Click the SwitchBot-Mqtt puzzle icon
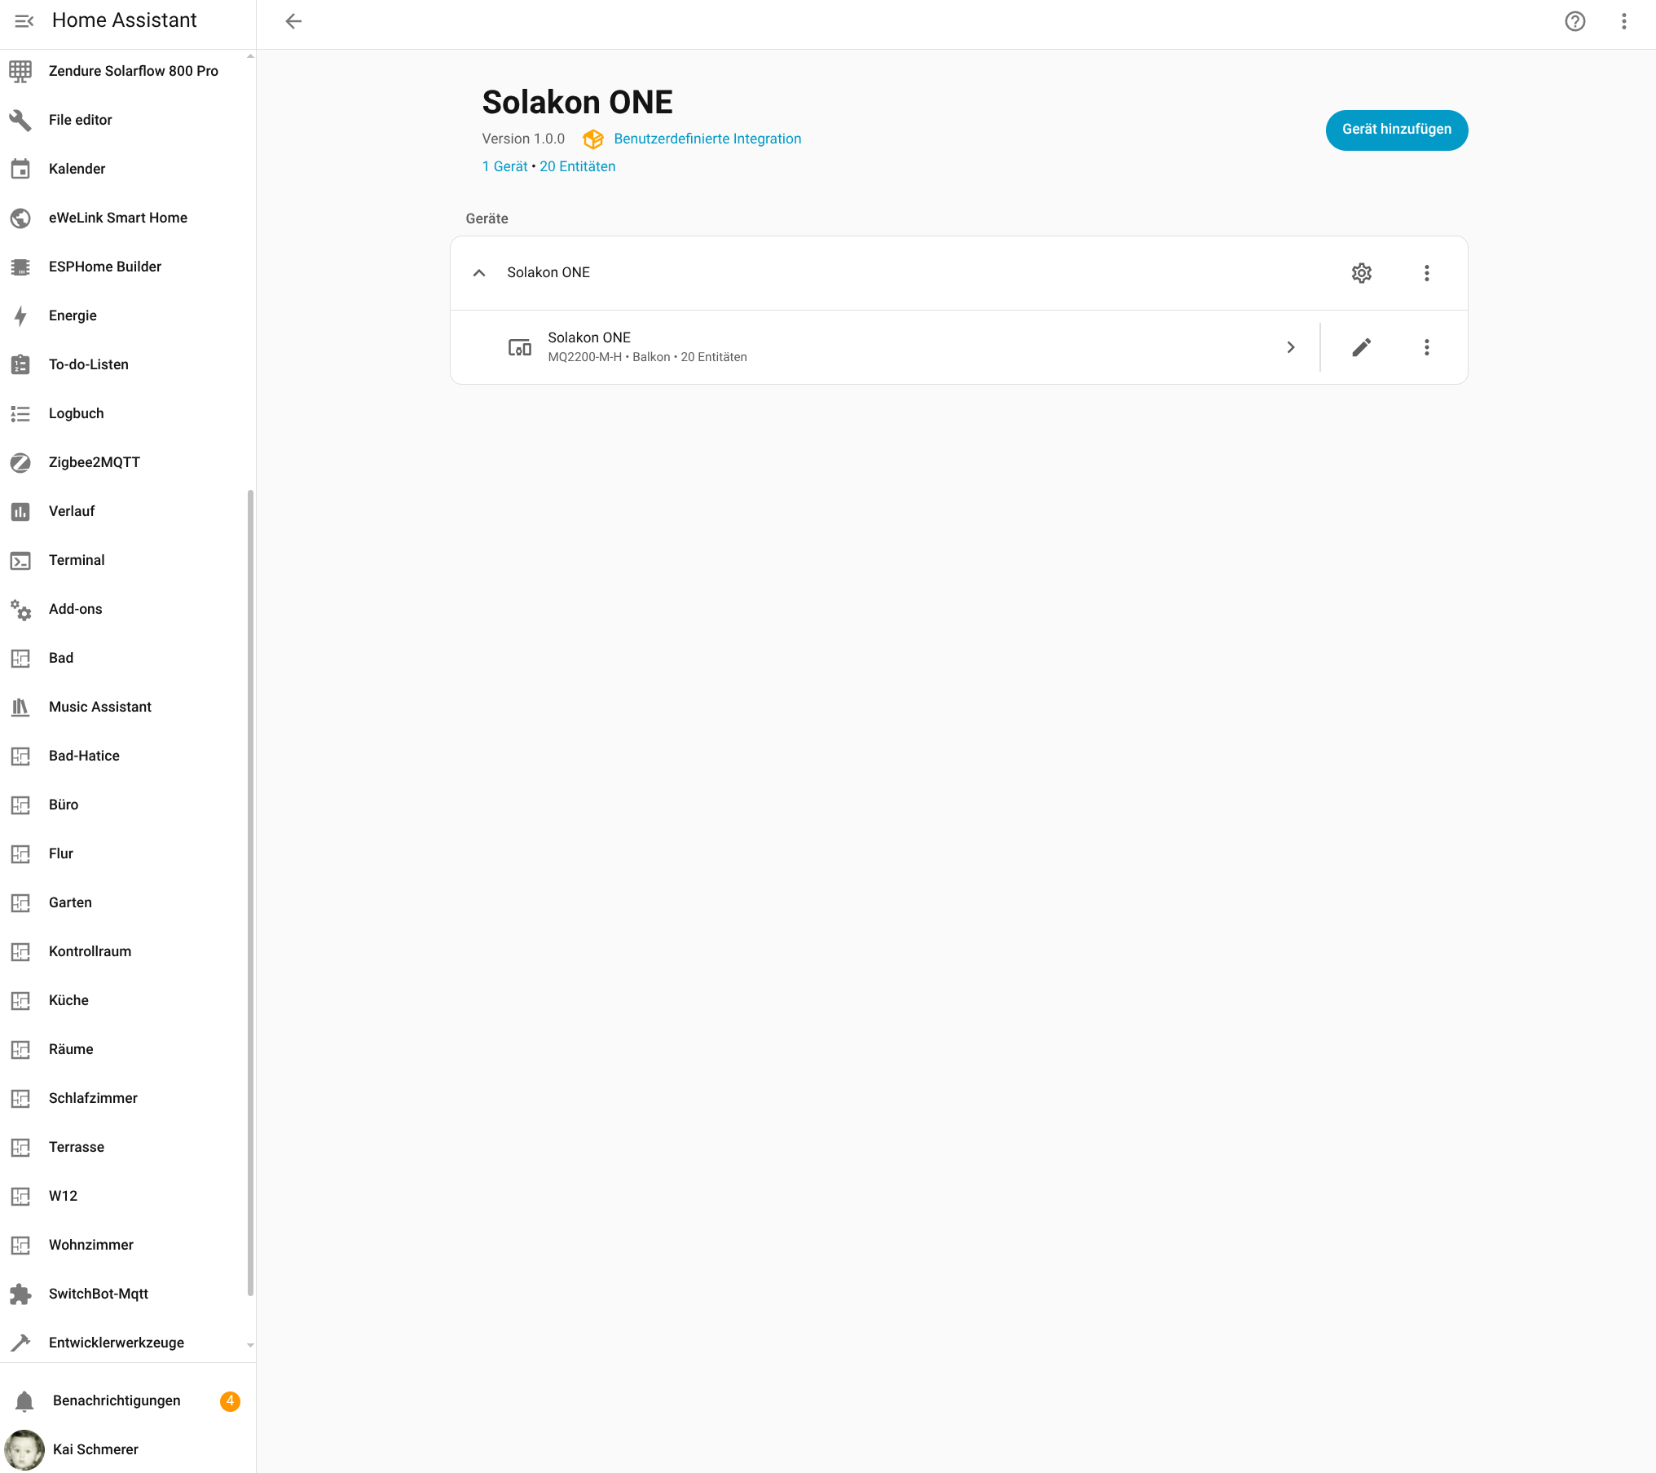 [20, 1294]
